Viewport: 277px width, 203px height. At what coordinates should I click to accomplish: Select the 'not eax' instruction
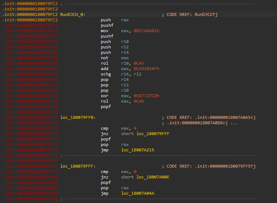(x=115, y=58)
